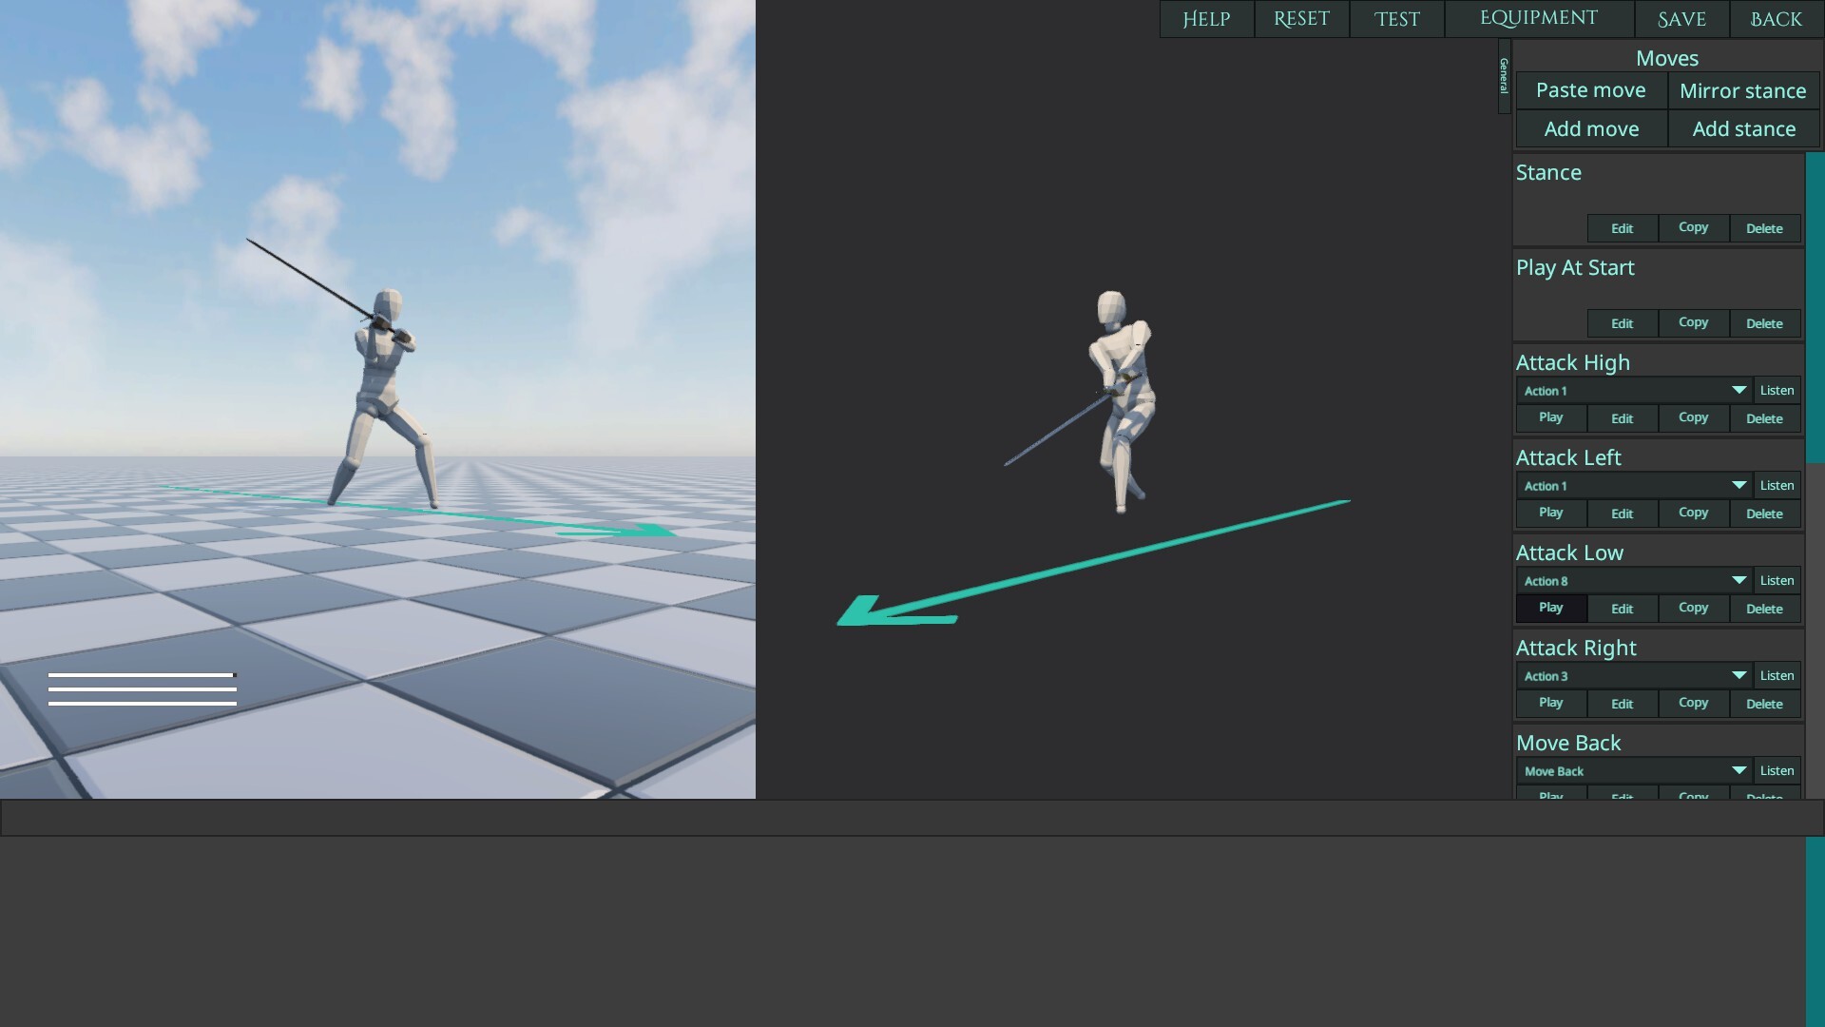Viewport: 1825px width, 1027px height.
Task: Switch to the General tab
Action: pos(1503,76)
